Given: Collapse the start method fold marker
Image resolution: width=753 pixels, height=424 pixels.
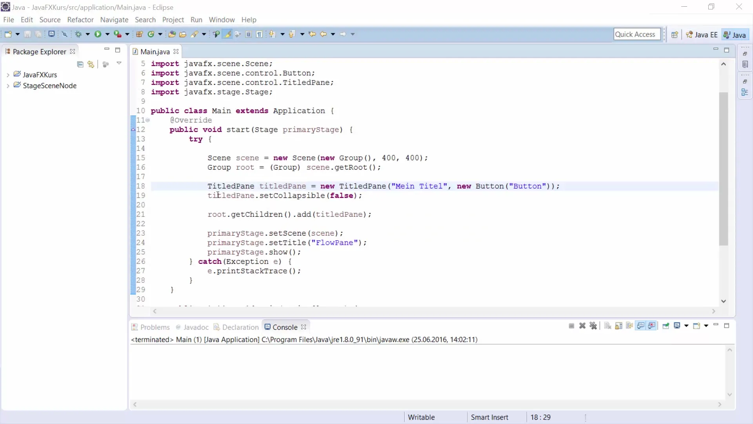Looking at the screenshot, I should (x=148, y=120).
